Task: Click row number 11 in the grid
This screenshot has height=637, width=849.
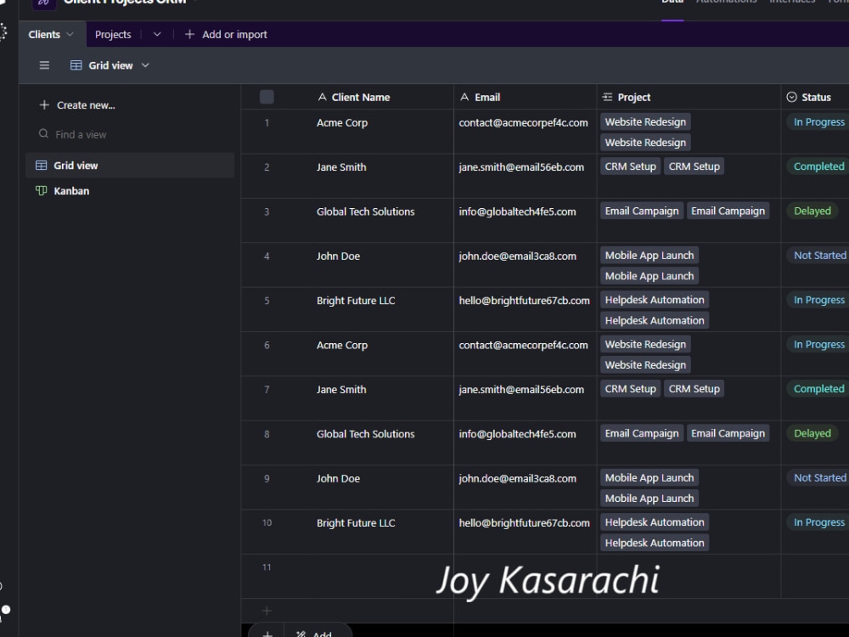Action: pos(267,567)
